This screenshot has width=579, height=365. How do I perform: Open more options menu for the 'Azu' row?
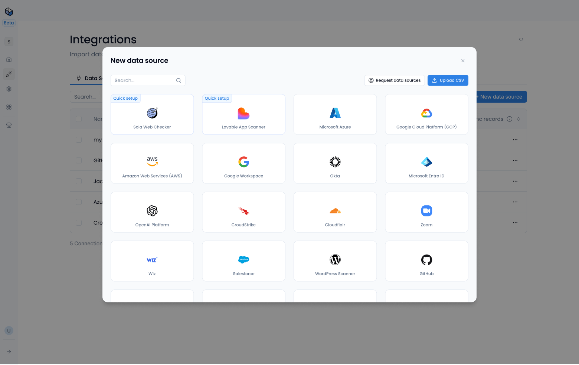click(515, 202)
